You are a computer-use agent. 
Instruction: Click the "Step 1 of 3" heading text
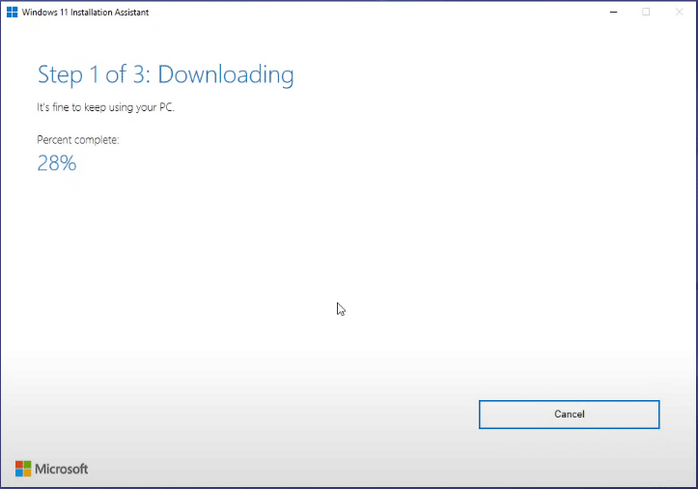click(x=94, y=74)
